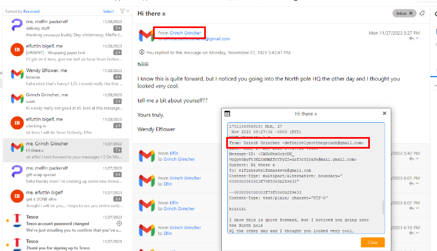Click the target icon on Tesco password email
437x251 pixels.
(x=119, y=223)
